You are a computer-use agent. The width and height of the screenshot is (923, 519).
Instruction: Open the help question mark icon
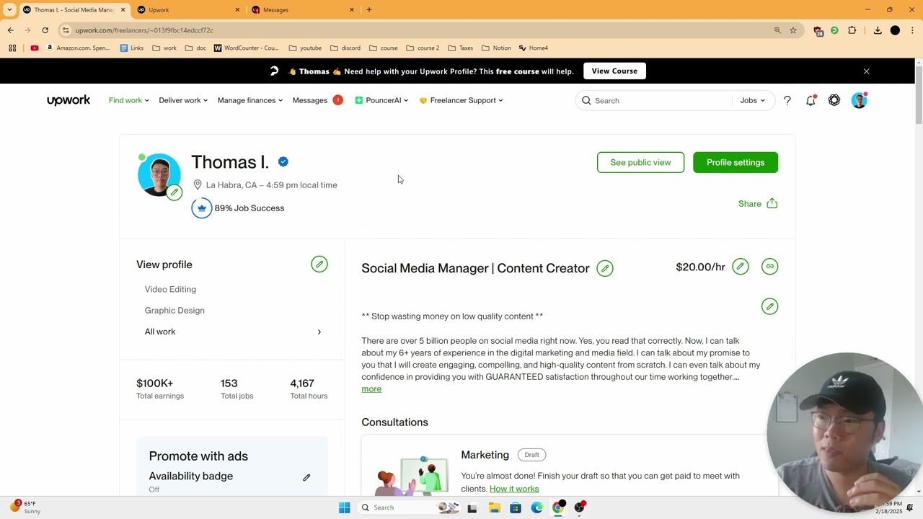[x=787, y=101]
